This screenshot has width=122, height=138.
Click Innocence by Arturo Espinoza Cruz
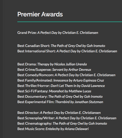[79, 81]
